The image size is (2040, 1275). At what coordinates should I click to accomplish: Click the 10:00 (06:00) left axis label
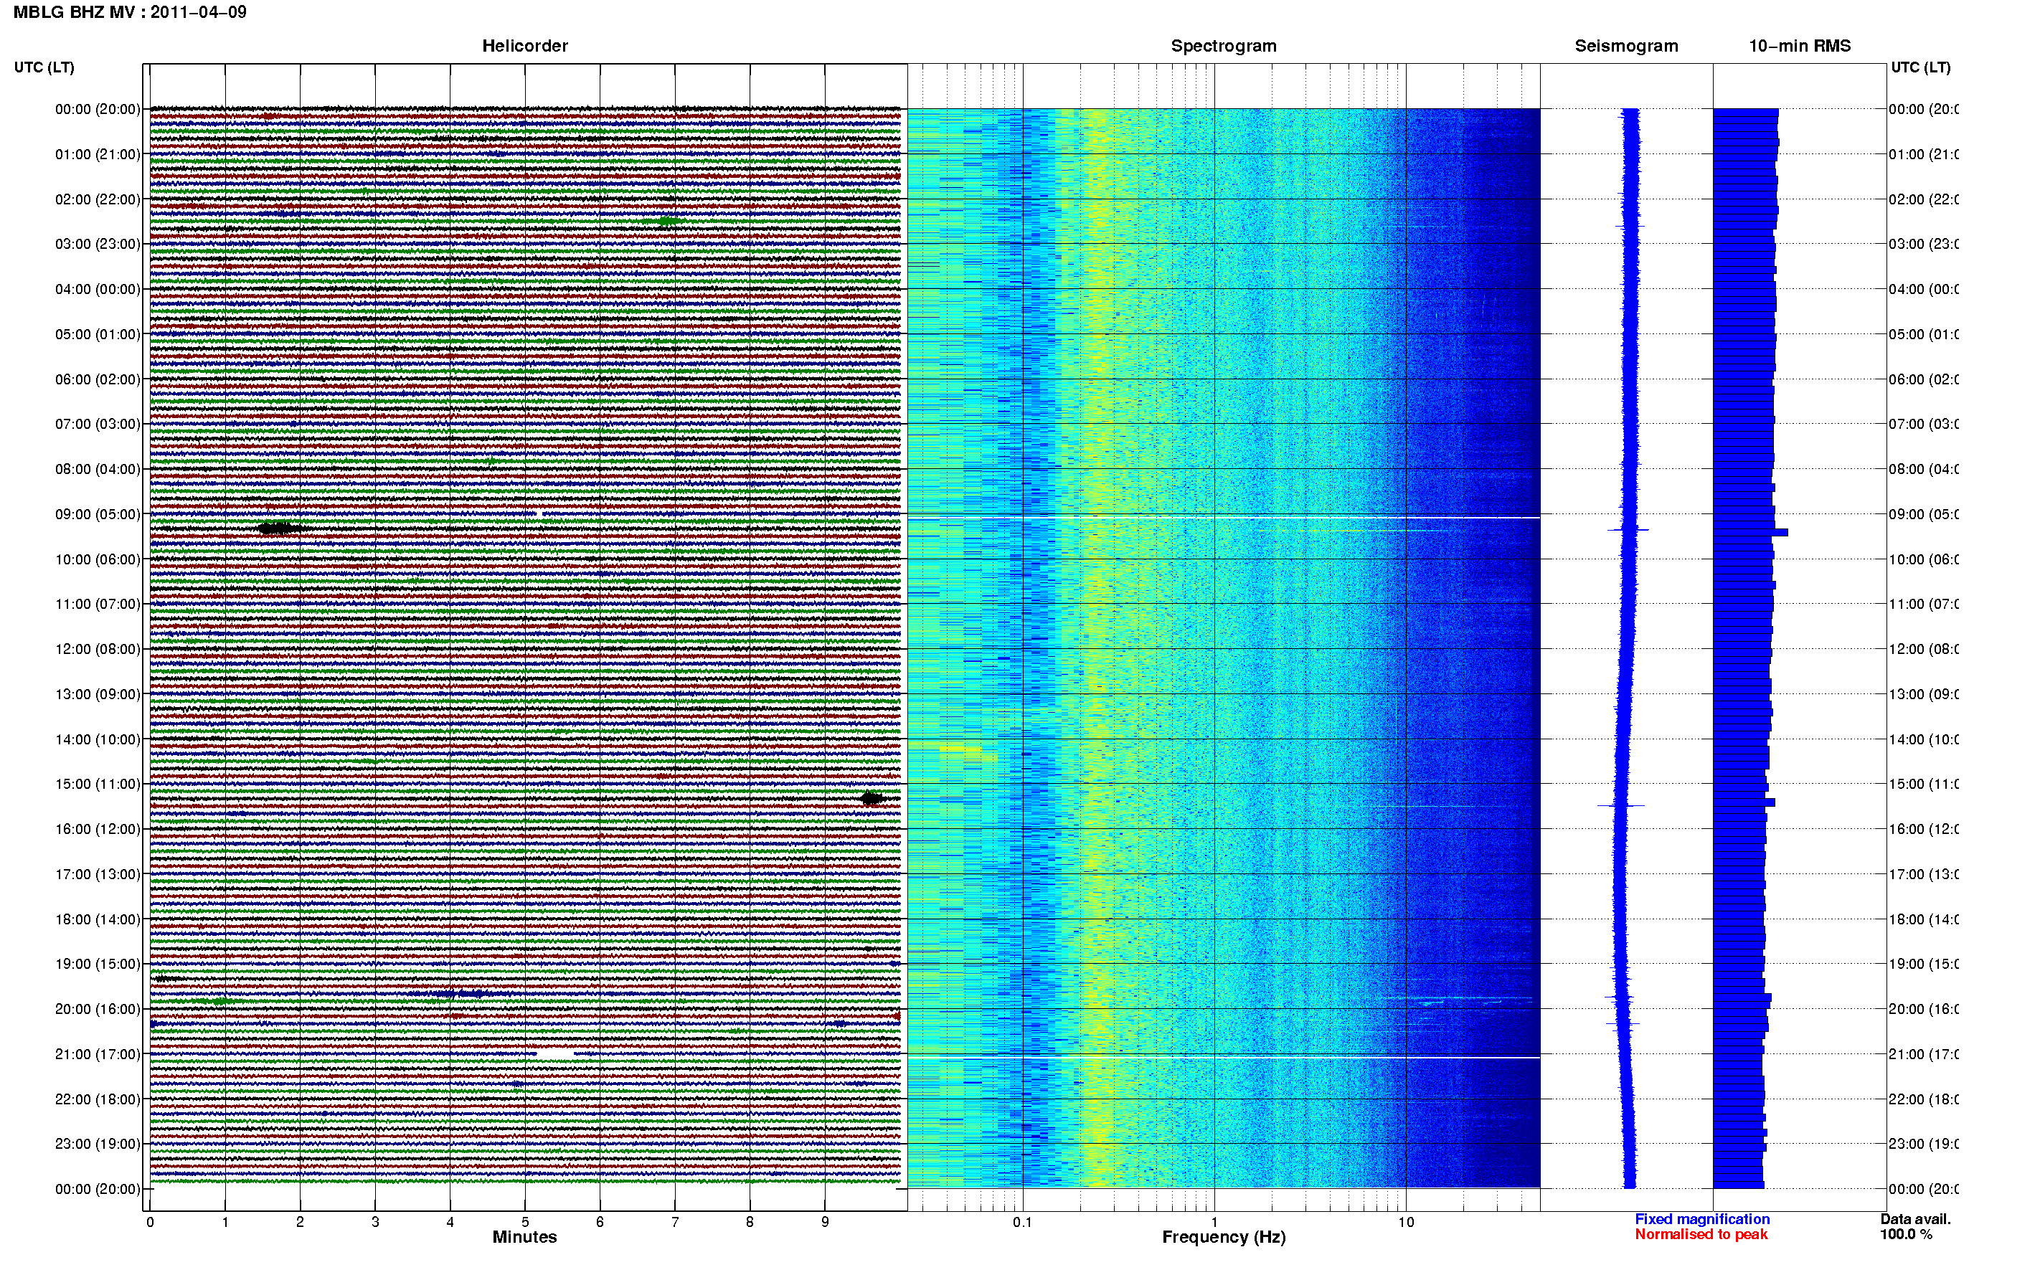click(x=98, y=559)
